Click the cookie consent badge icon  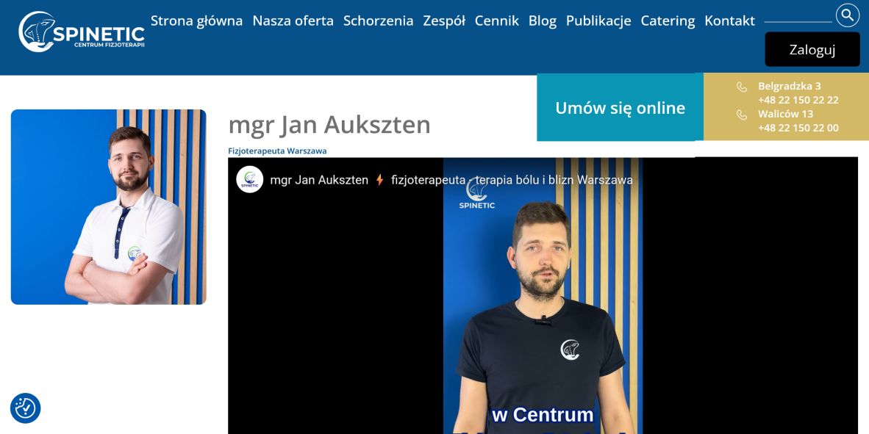(26, 408)
